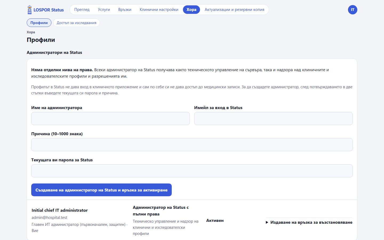Click the Хора breadcrumb label
The width and height of the screenshot is (384, 240).
coord(31,32)
